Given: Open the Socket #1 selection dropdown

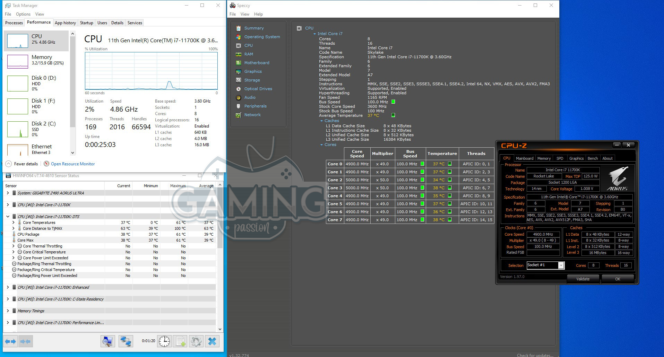Looking at the screenshot, I should 561,265.
